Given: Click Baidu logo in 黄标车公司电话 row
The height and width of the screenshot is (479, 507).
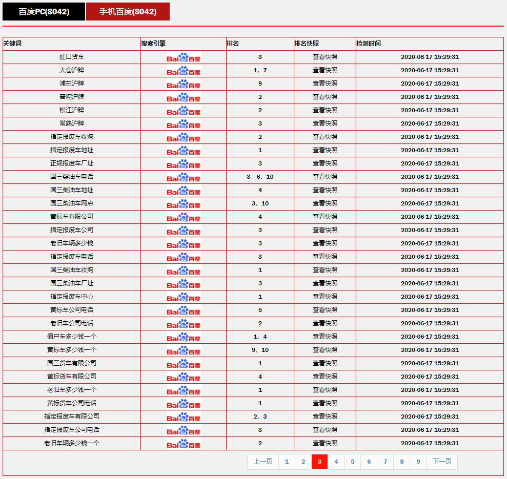Looking at the screenshot, I should tap(184, 310).
